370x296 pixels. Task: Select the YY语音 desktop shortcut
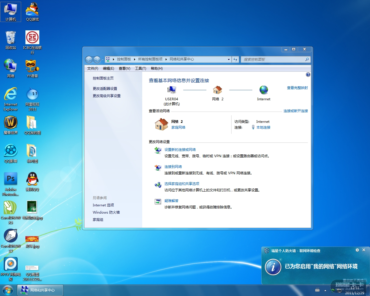click(32, 68)
